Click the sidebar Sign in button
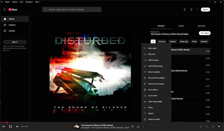Viewport: 224px width, 131px height. tap(15, 42)
